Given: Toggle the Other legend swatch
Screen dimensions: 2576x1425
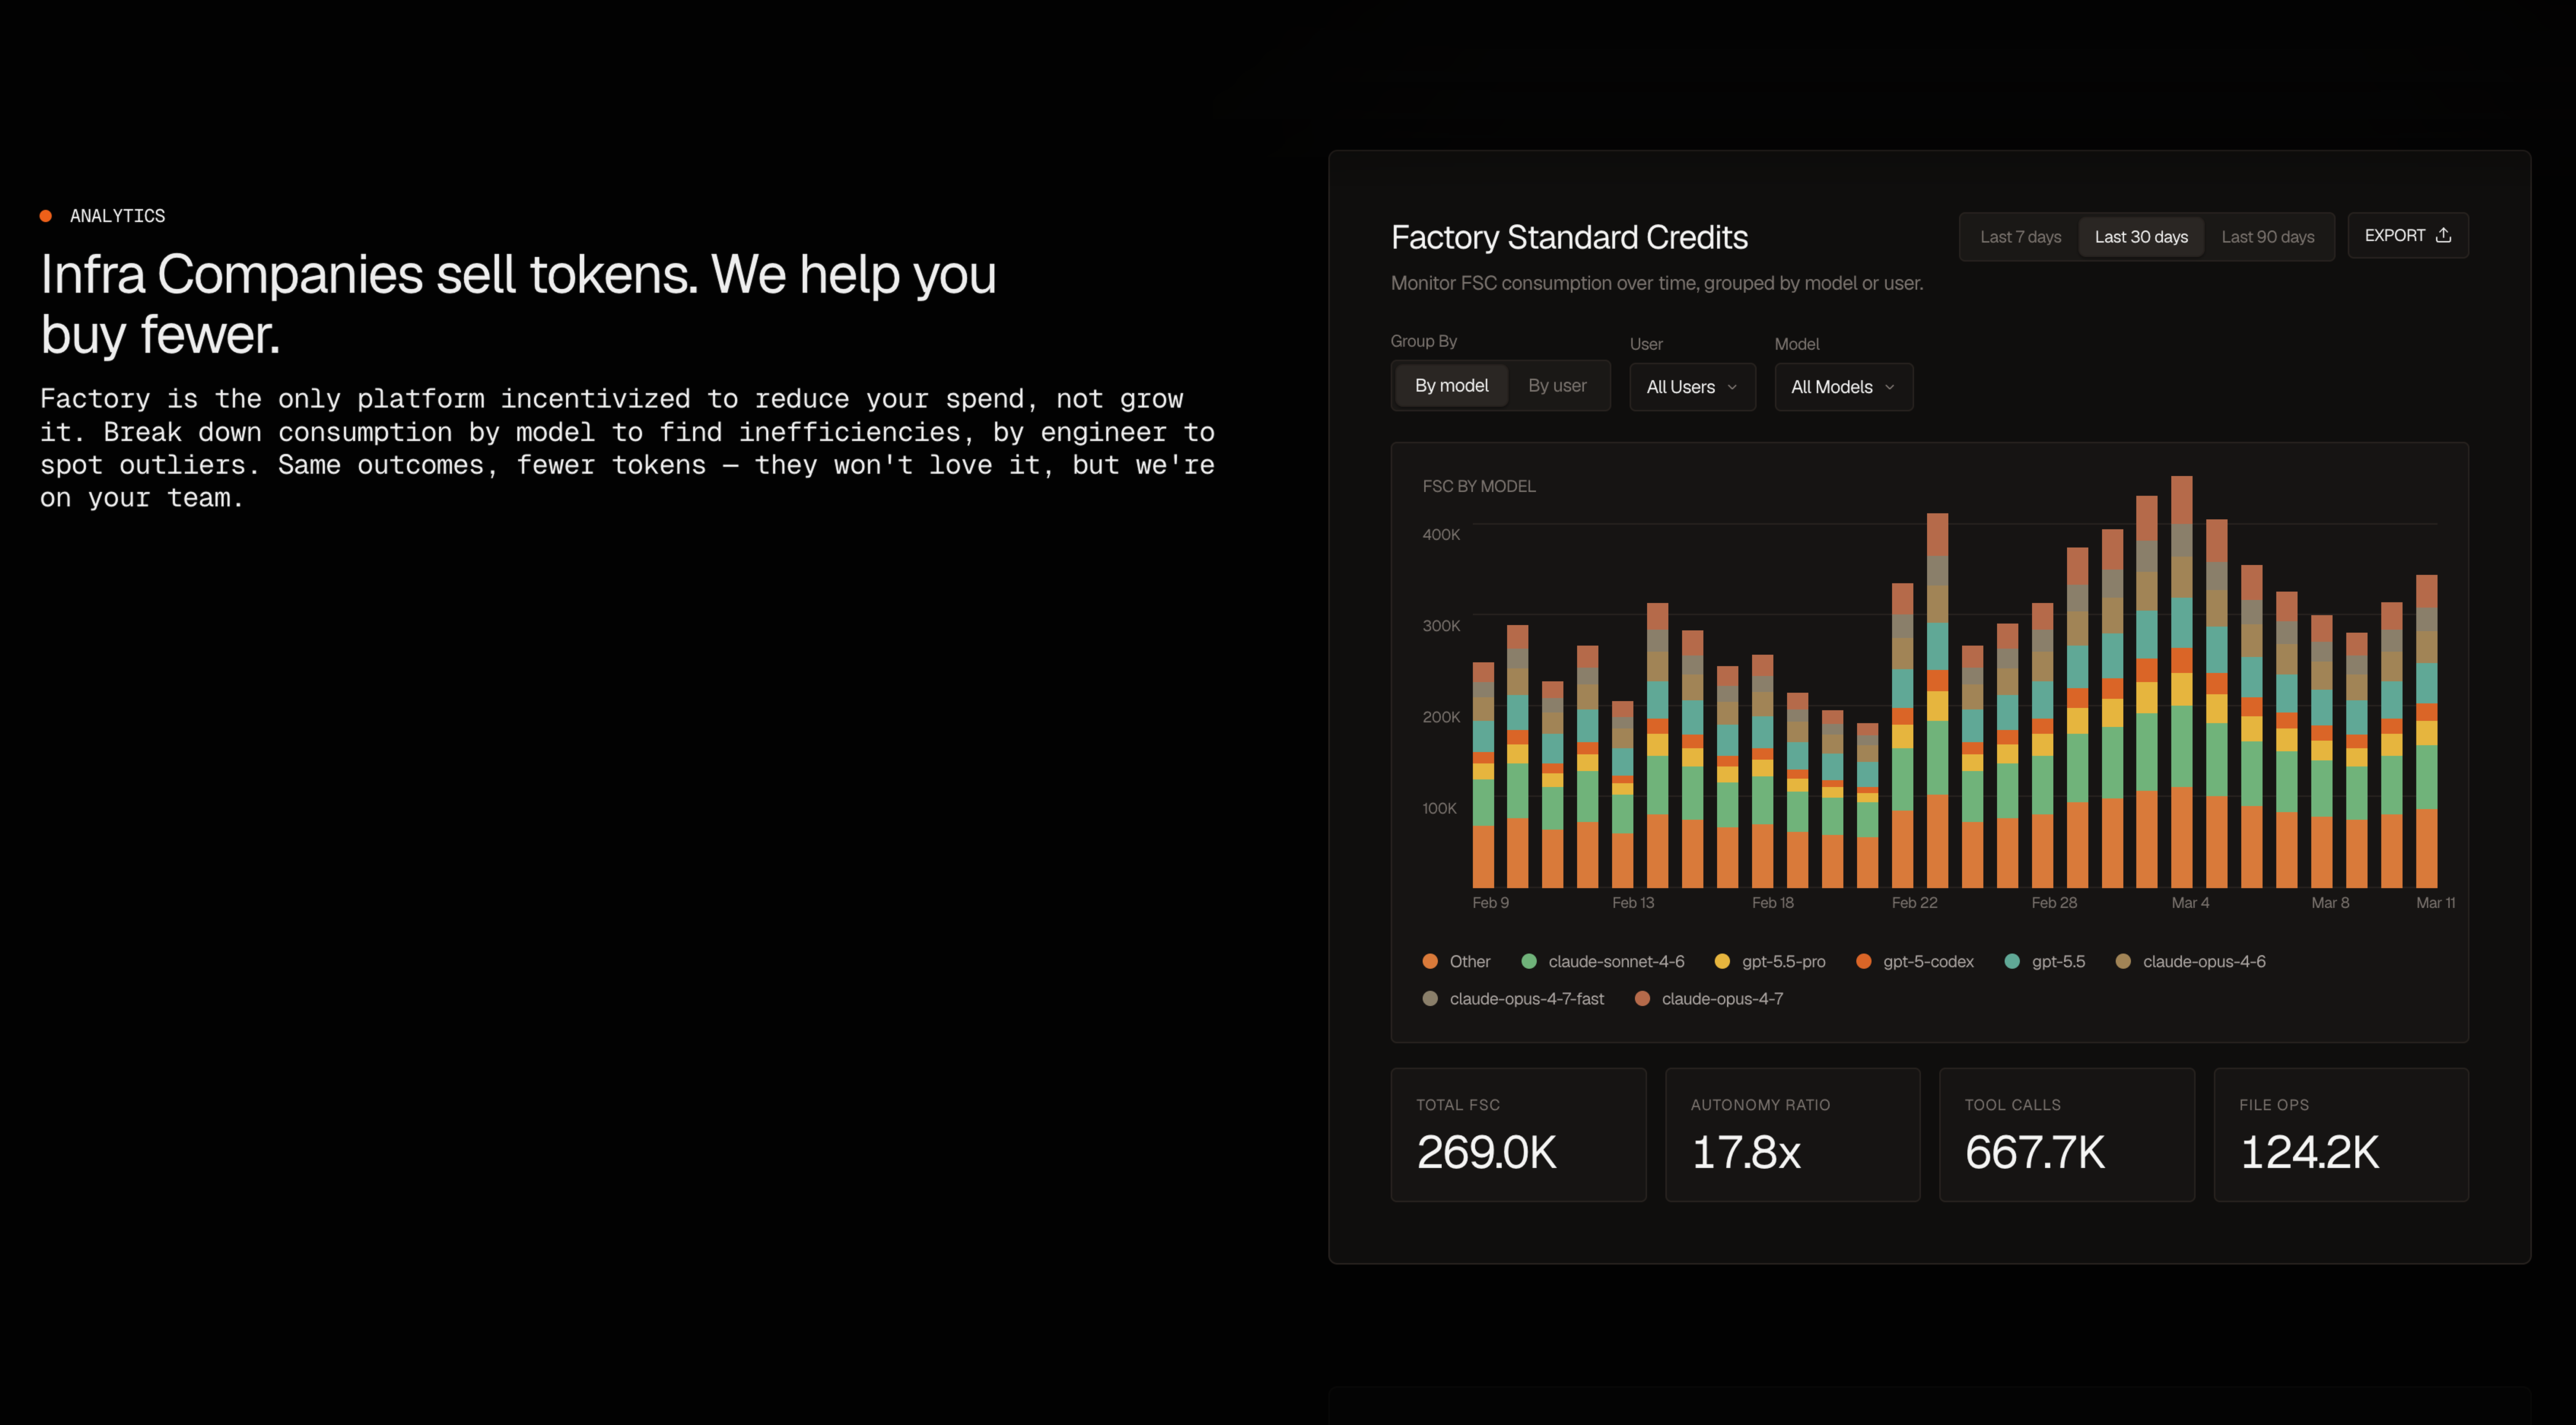Looking at the screenshot, I should click(1430, 961).
